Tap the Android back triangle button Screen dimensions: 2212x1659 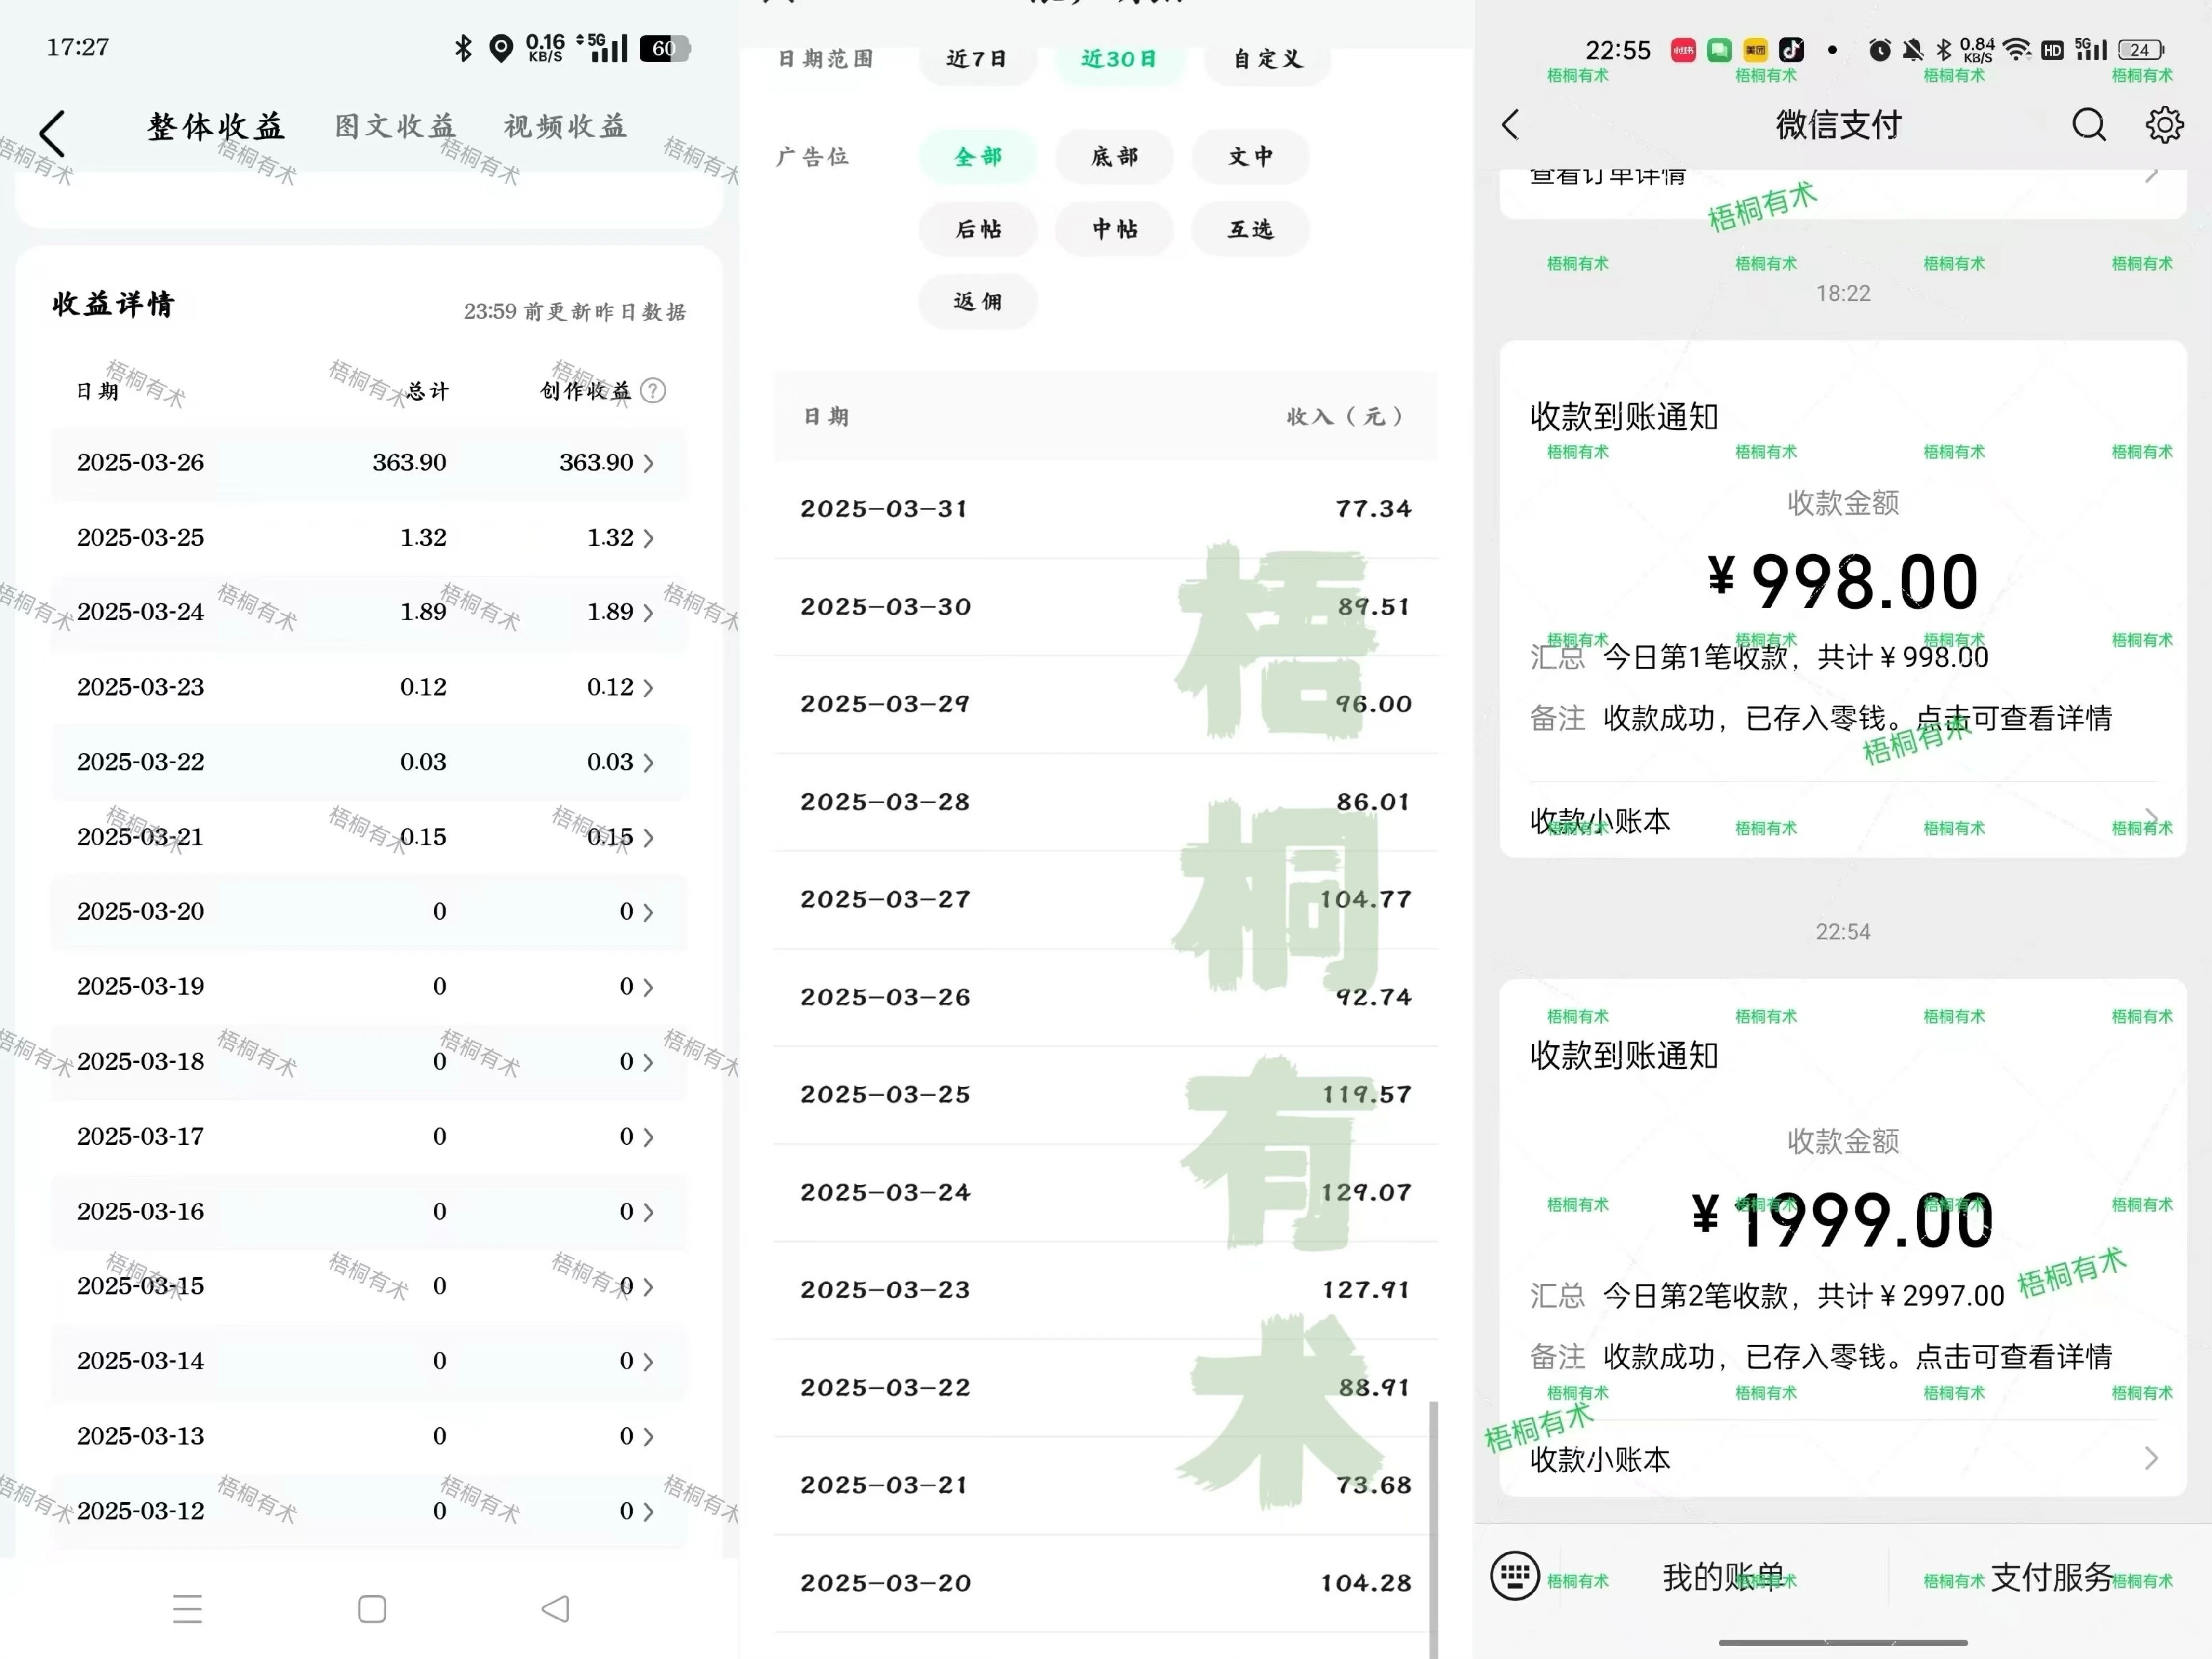(555, 1609)
